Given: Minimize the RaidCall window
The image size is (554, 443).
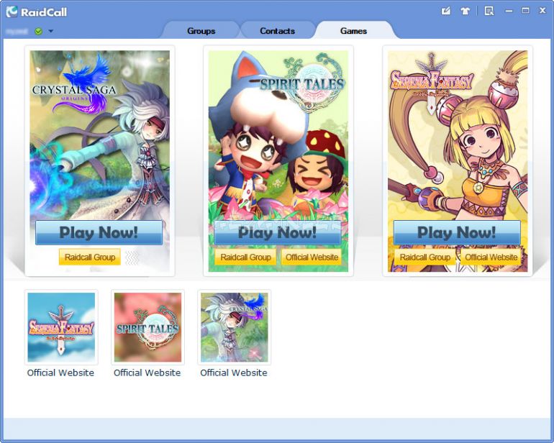Looking at the screenshot, I should 509,11.
